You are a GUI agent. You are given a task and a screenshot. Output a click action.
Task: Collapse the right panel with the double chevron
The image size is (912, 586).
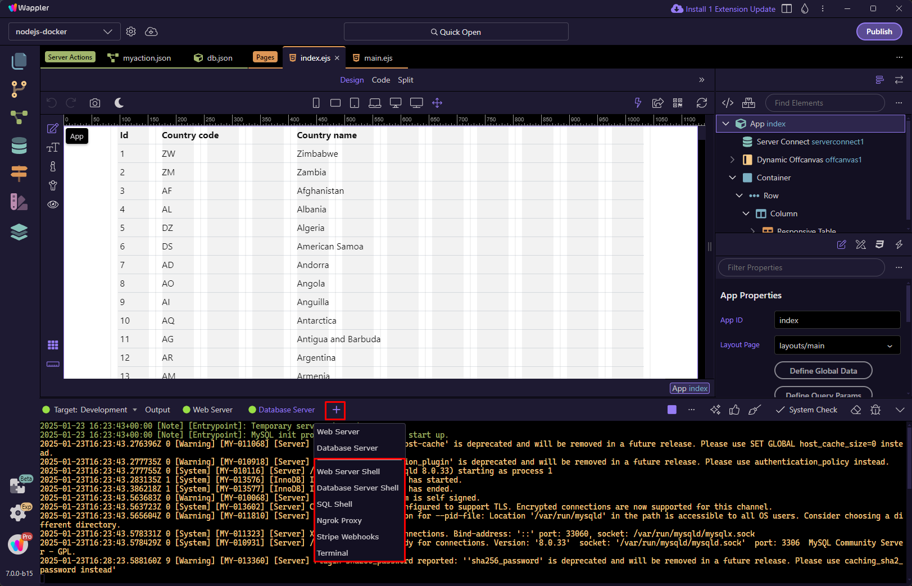[701, 80]
